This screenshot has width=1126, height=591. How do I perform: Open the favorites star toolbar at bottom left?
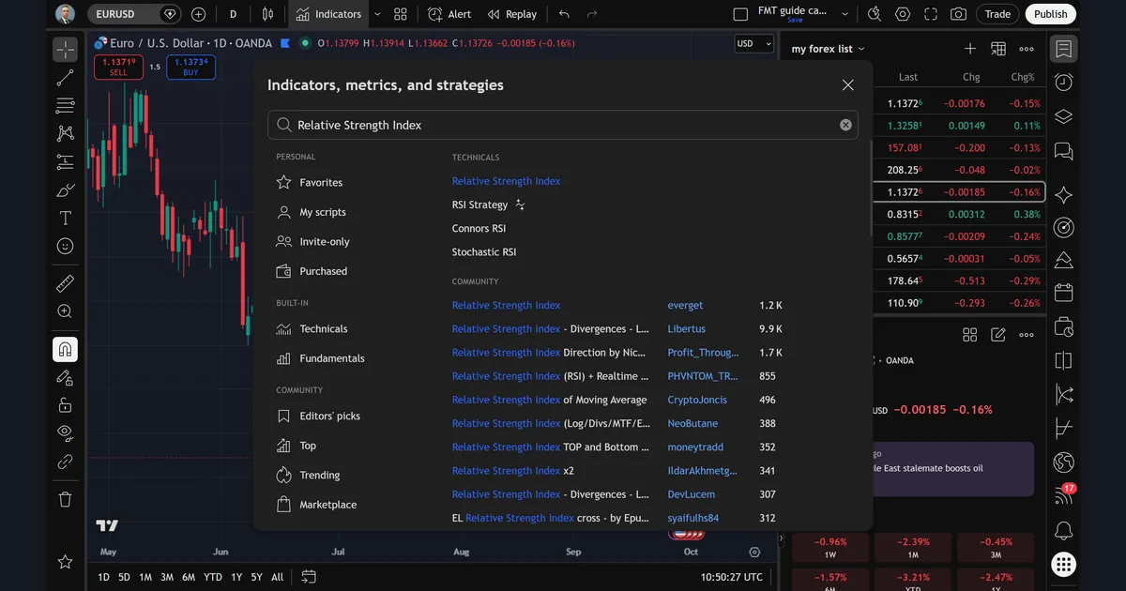pos(65,562)
